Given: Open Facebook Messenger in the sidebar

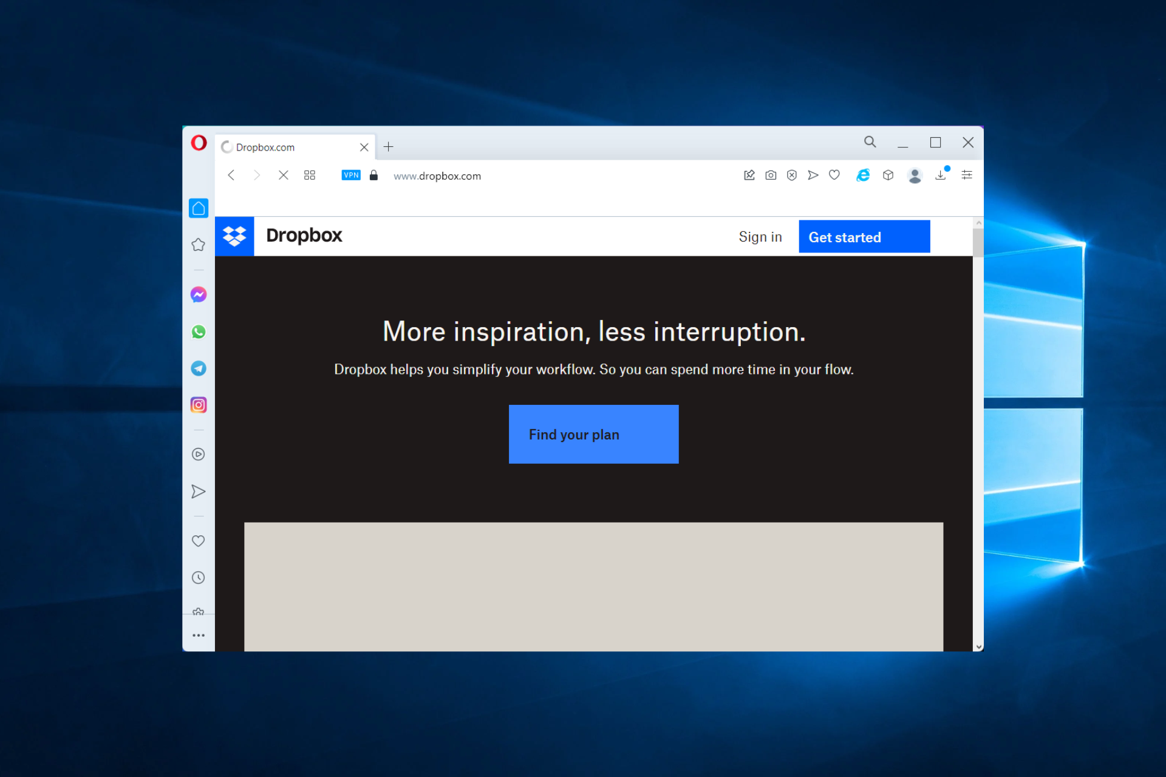Looking at the screenshot, I should [x=199, y=295].
